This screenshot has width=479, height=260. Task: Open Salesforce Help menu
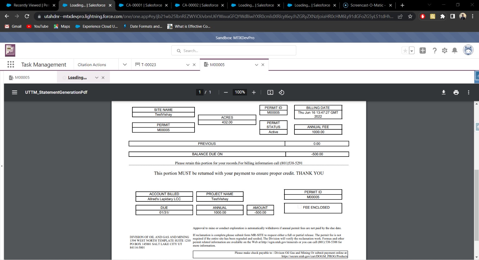(x=434, y=50)
